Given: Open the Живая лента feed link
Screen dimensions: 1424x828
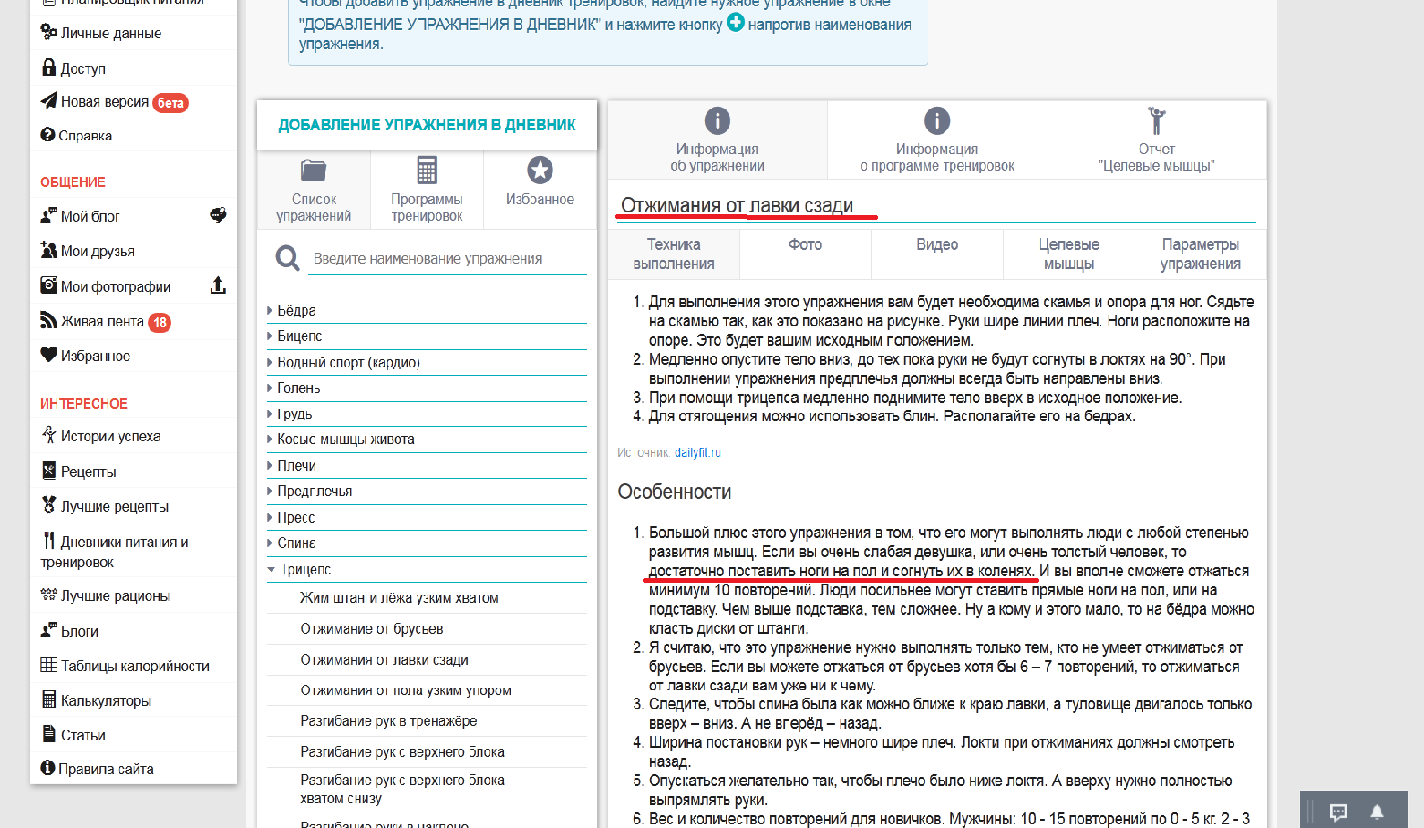Looking at the screenshot, I should 102,321.
